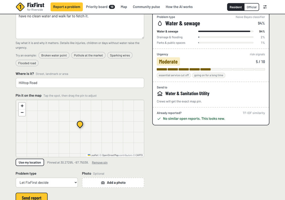This screenshot has width=285, height=200.
Task: Click the CARTO attribution link
Action: pyautogui.click(x=139, y=155)
